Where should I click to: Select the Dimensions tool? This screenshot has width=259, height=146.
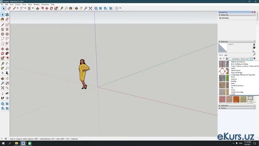[x=7, y=64]
